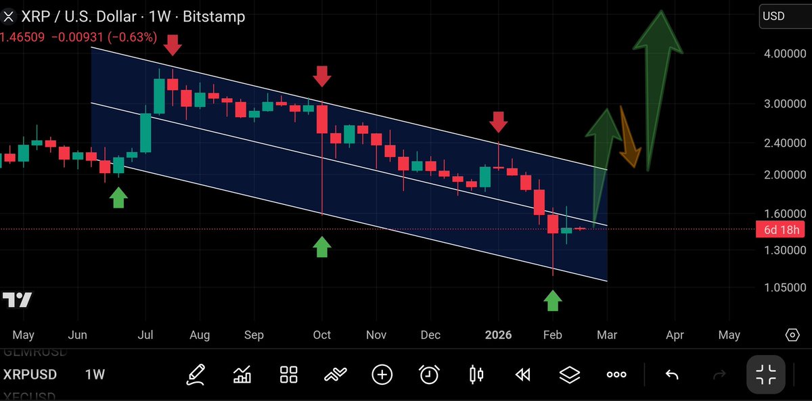Open the four-squares layout grid
This screenshot has width=812, height=401.
289,374
